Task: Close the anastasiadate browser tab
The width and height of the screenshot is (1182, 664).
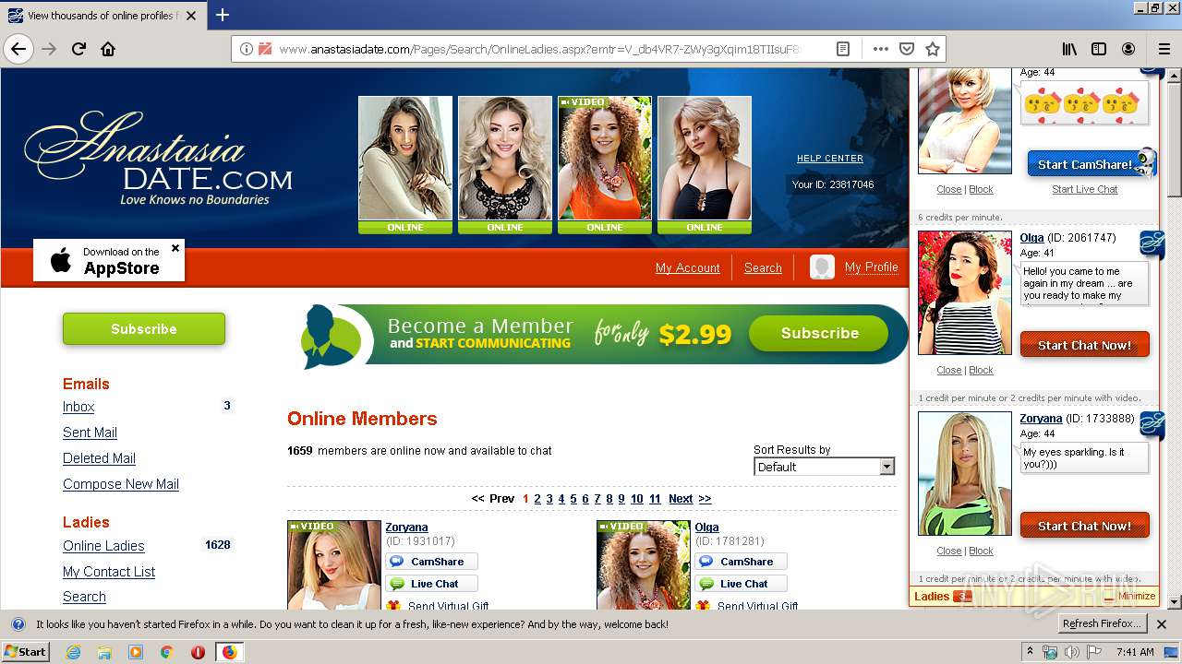Action: [191, 16]
